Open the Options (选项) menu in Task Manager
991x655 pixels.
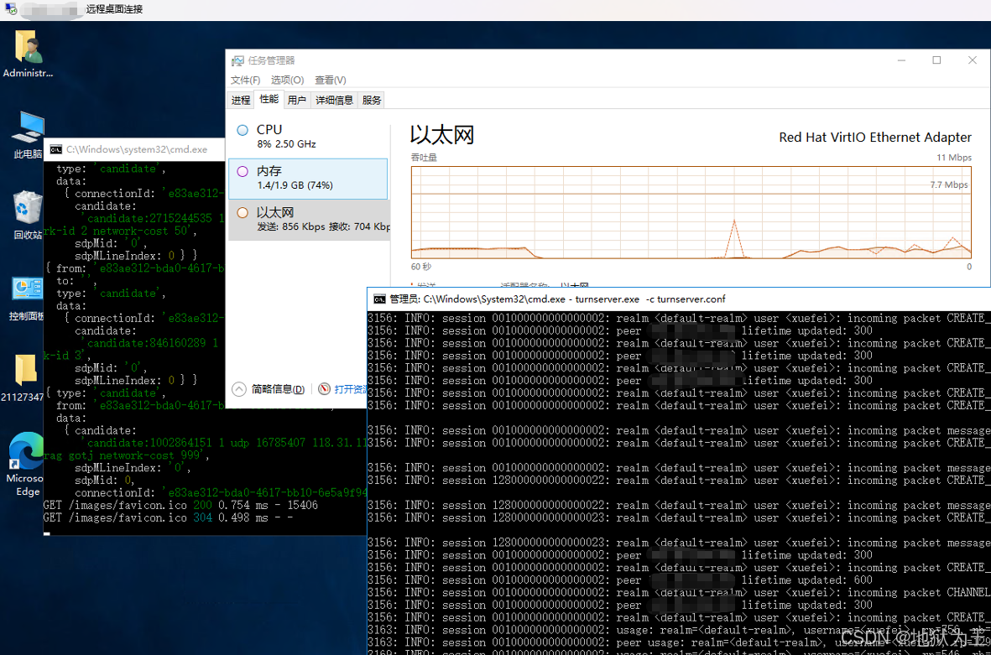pos(287,81)
